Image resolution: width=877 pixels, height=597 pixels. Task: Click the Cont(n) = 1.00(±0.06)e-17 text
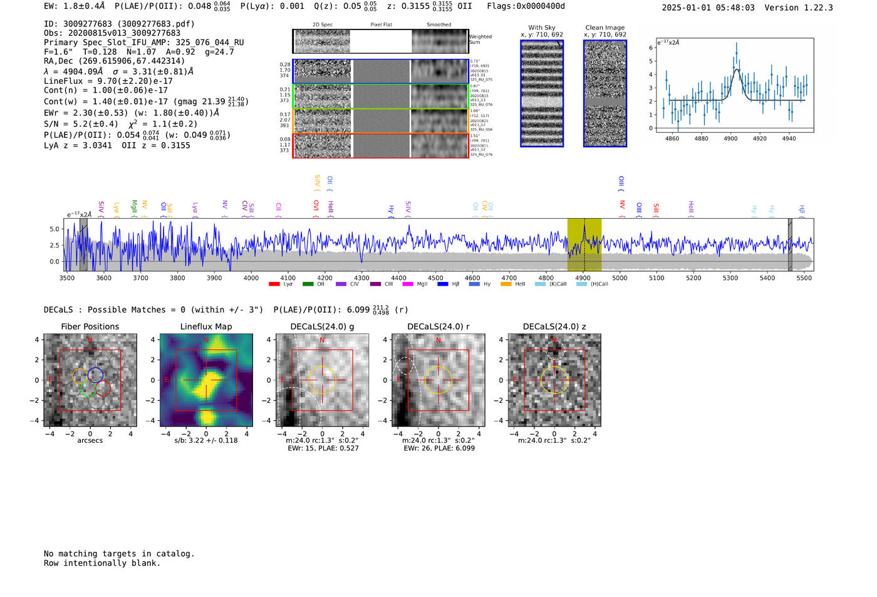(106, 90)
